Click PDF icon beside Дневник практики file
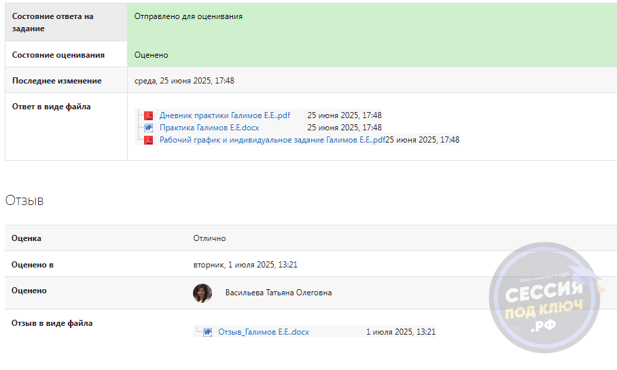This screenshot has width=617, height=370. (148, 115)
